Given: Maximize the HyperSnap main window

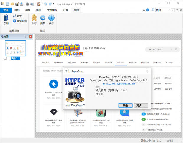Looking at the screenshot, I should (169, 3).
